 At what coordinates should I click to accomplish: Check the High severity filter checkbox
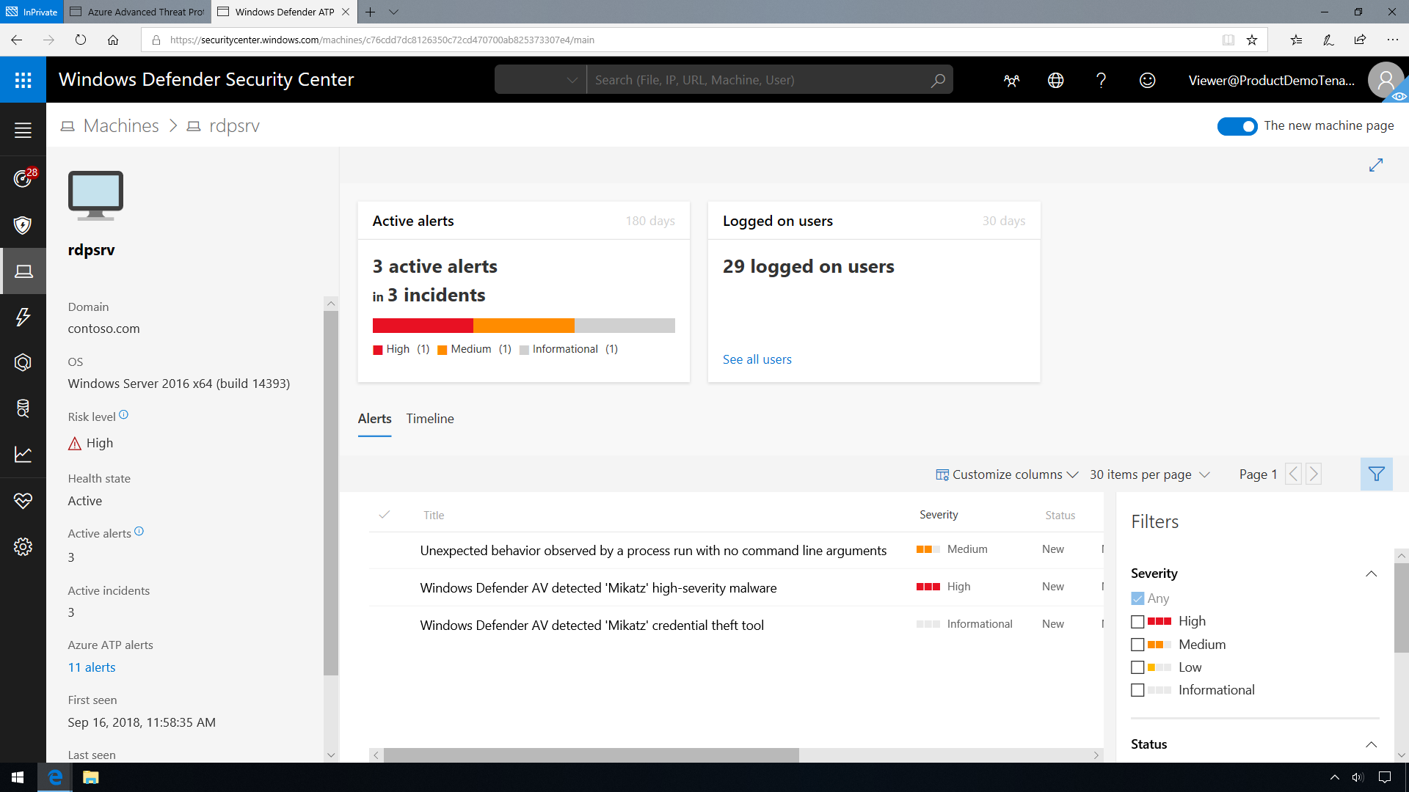pos(1137,620)
